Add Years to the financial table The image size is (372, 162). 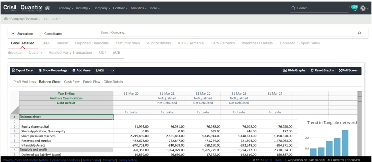(x=82, y=70)
